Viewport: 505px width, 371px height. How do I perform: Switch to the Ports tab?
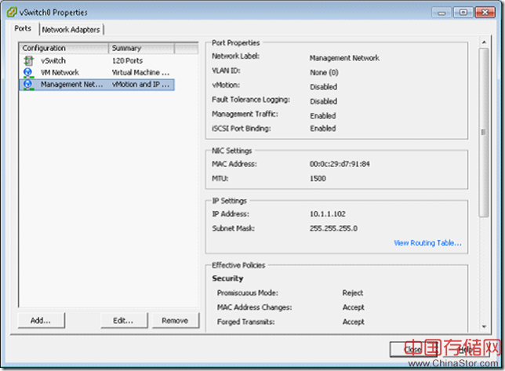23,29
